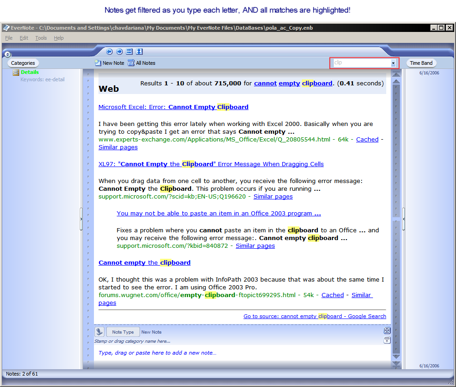Screen dimensions: 456x387
Task: Click the back navigation arrow icon
Action: click(x=109, y=52)
